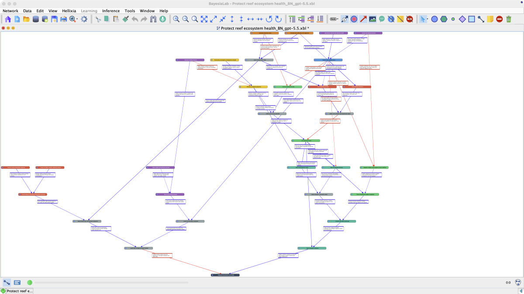Open the Hellixia menu
524x294 pixels.
pos(69,10)
